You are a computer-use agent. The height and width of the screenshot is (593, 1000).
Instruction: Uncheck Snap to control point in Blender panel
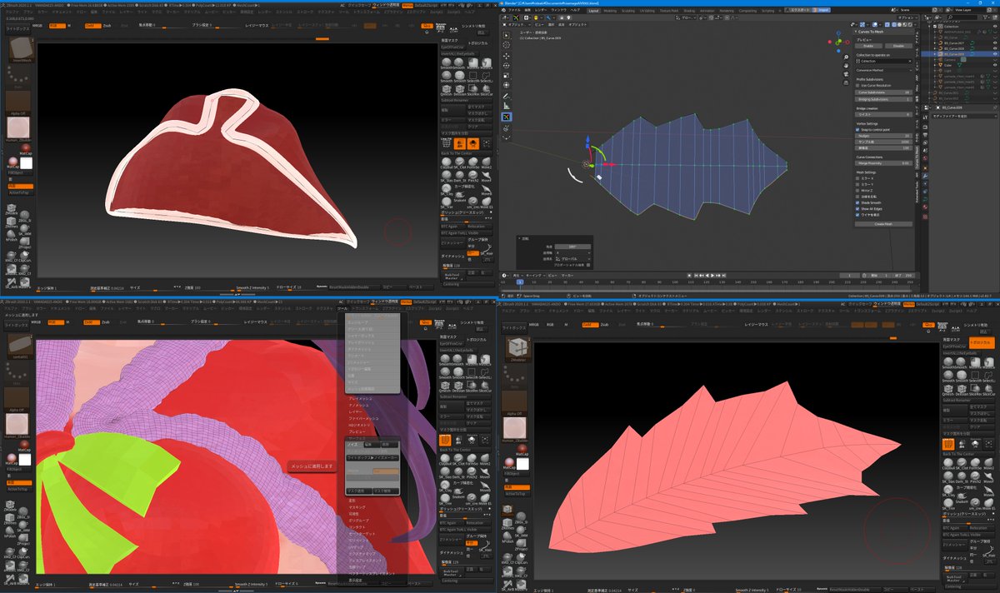tap(857, 130)
